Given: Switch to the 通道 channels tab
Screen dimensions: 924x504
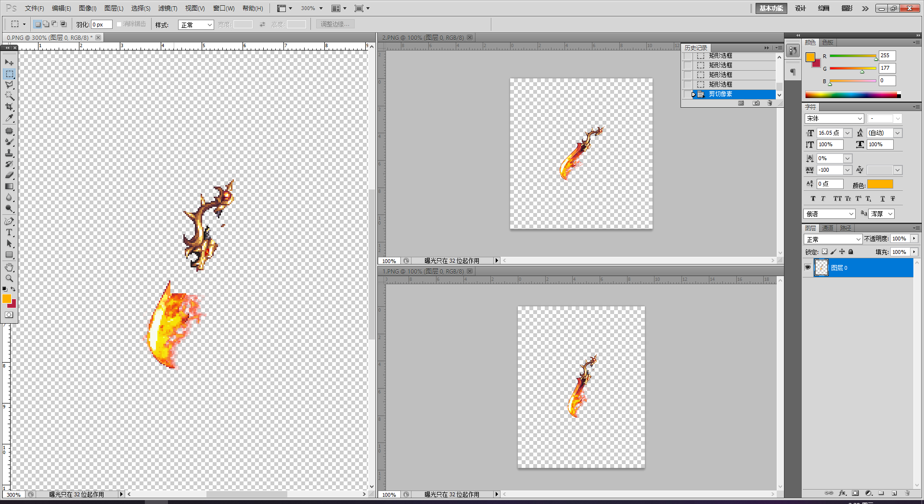Looking at the screenshot, I should [x=828, y=228].
